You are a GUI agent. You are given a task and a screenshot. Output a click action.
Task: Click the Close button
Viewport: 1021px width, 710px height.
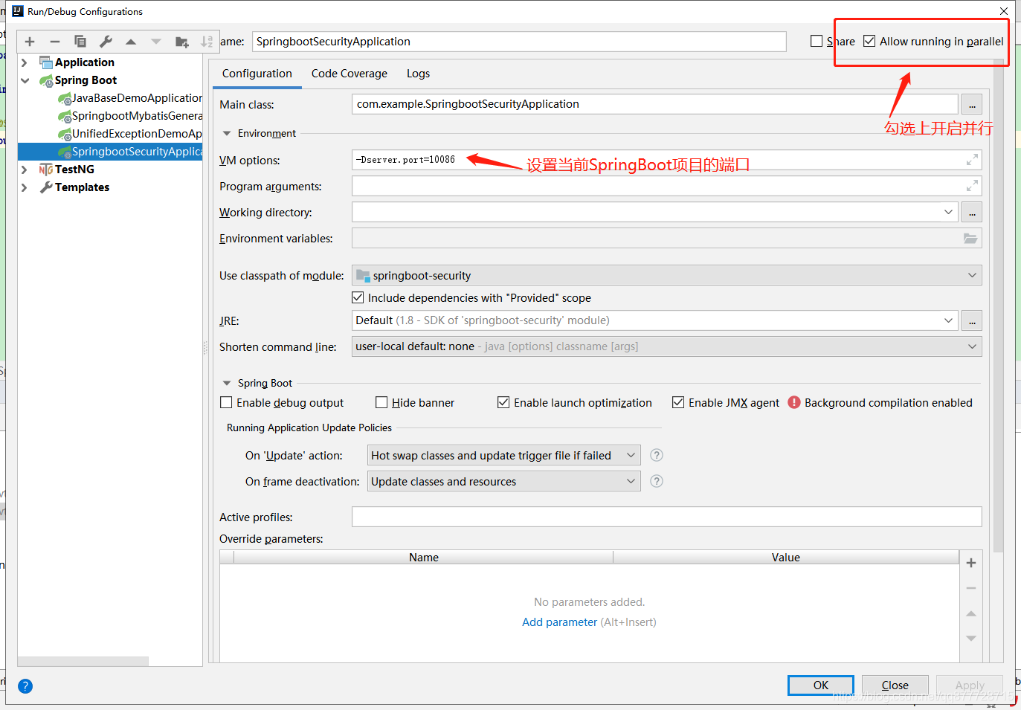895,685
